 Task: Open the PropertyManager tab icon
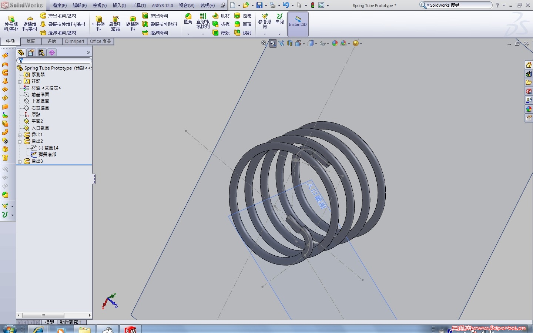pyautogui.click(x=31, y=53)
